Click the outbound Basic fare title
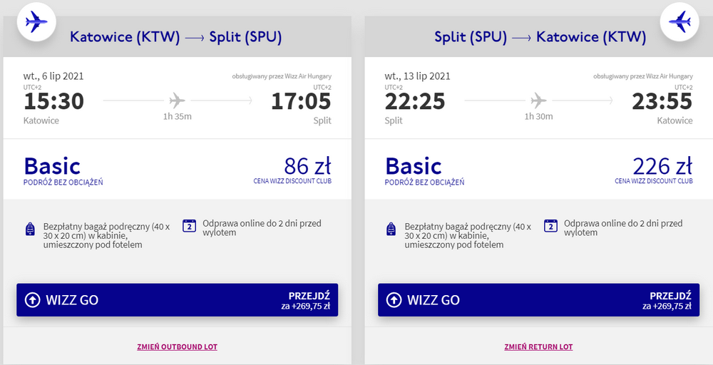 click(52, 166)
